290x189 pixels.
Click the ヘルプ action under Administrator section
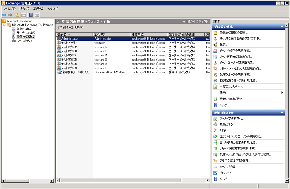pos(223,179)
